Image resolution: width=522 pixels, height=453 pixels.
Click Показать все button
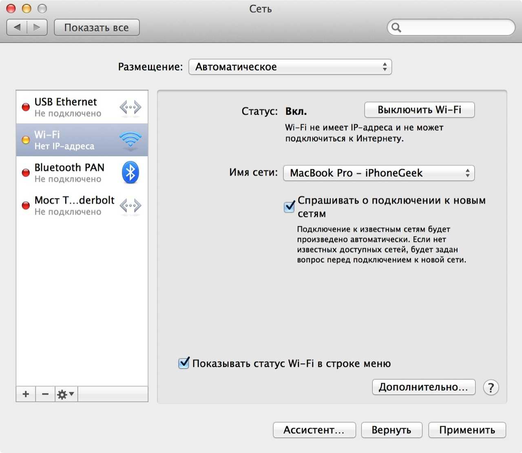pyautogui.click(x=97, y=27)
